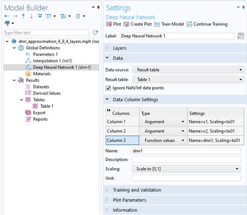
Task: Open the Column 3 Type dropdown Function values
Action: pyautogui.click(x=163, y=141)
